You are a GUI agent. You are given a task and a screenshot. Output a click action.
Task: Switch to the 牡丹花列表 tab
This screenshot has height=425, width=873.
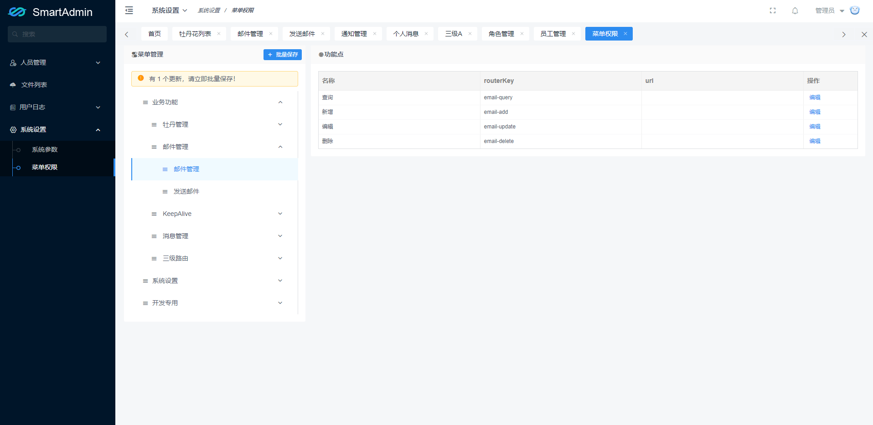tap(195, 34)
